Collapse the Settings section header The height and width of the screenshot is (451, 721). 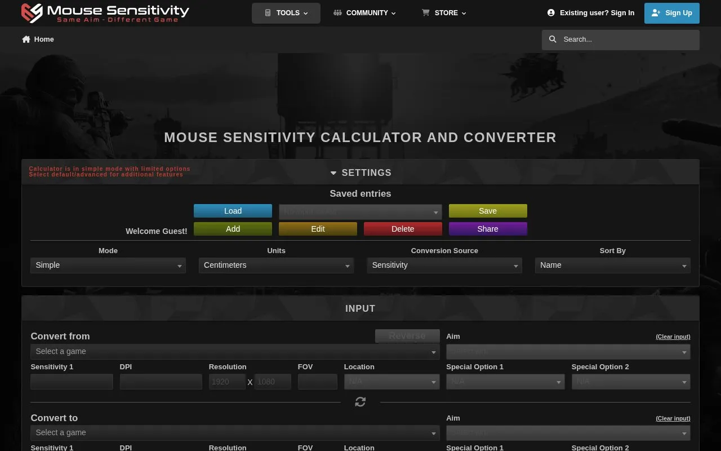pyautogui.click(x=360, y=173)
